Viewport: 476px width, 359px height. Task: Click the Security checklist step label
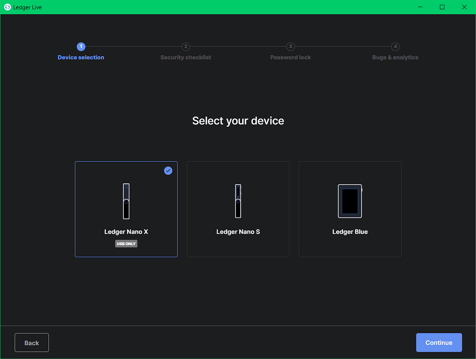(186, 57)
